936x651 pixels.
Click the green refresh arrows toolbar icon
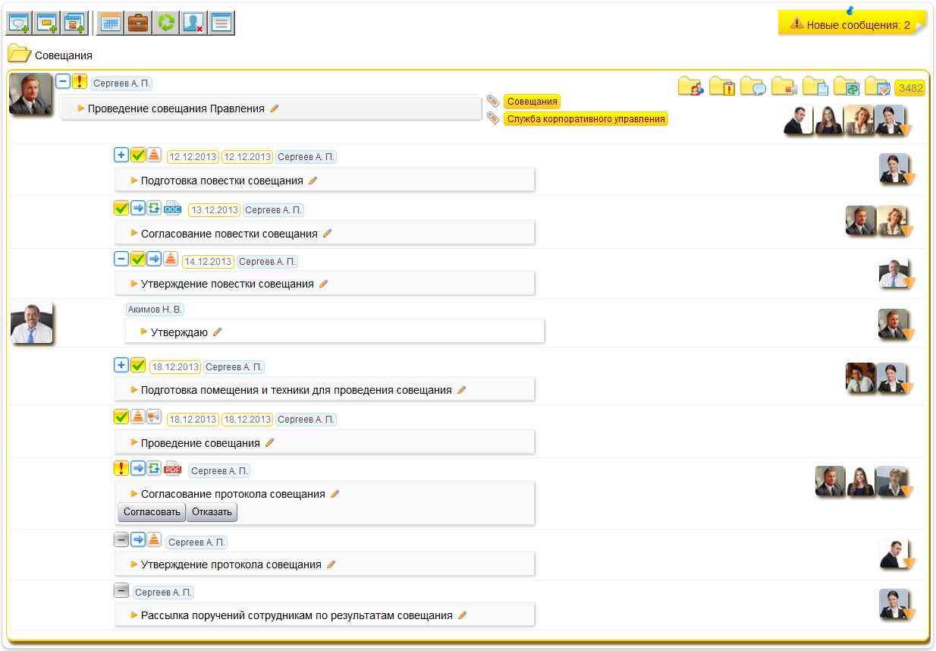[165, 23]
